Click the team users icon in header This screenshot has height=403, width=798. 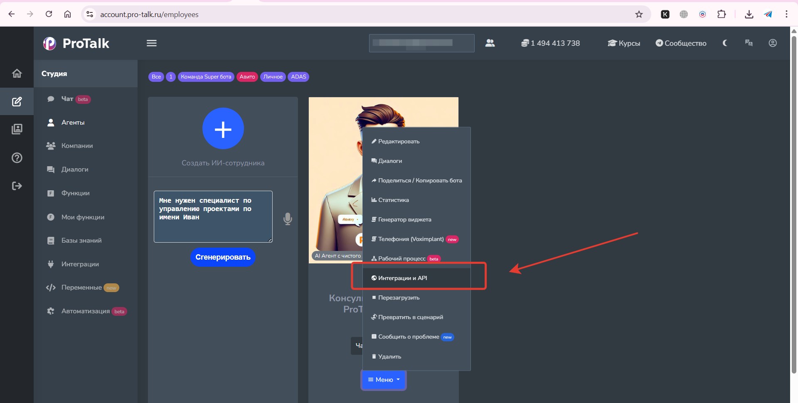click(490, 43)
